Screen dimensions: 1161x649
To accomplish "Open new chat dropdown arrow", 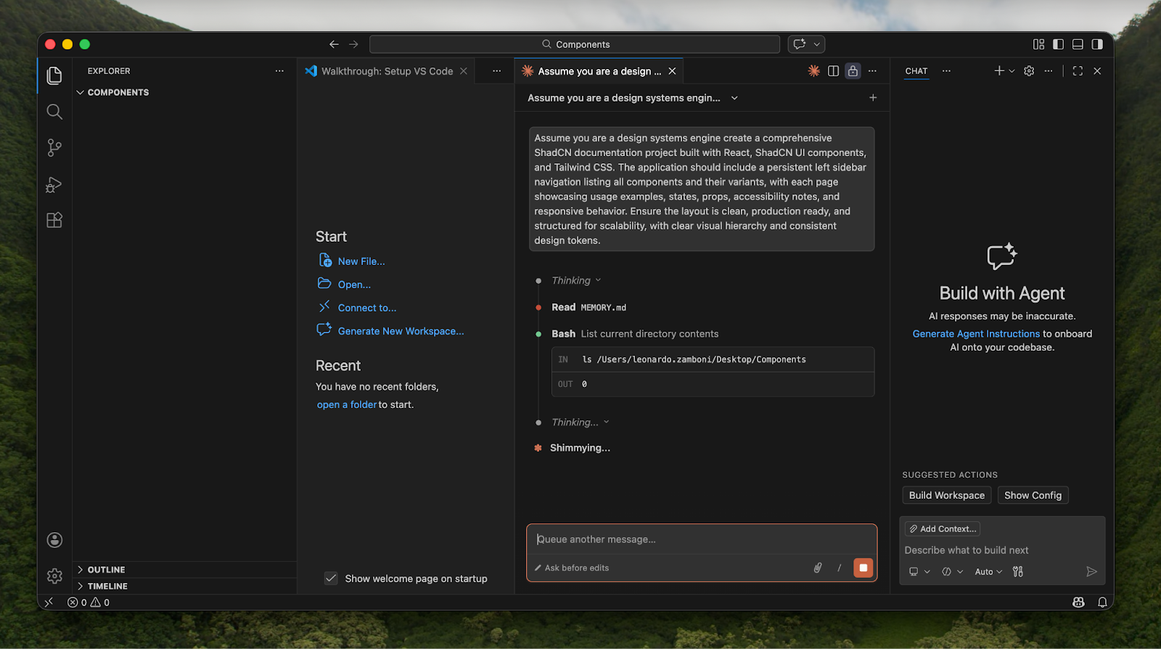I will pyautogui.click(x=1012, y=71).
